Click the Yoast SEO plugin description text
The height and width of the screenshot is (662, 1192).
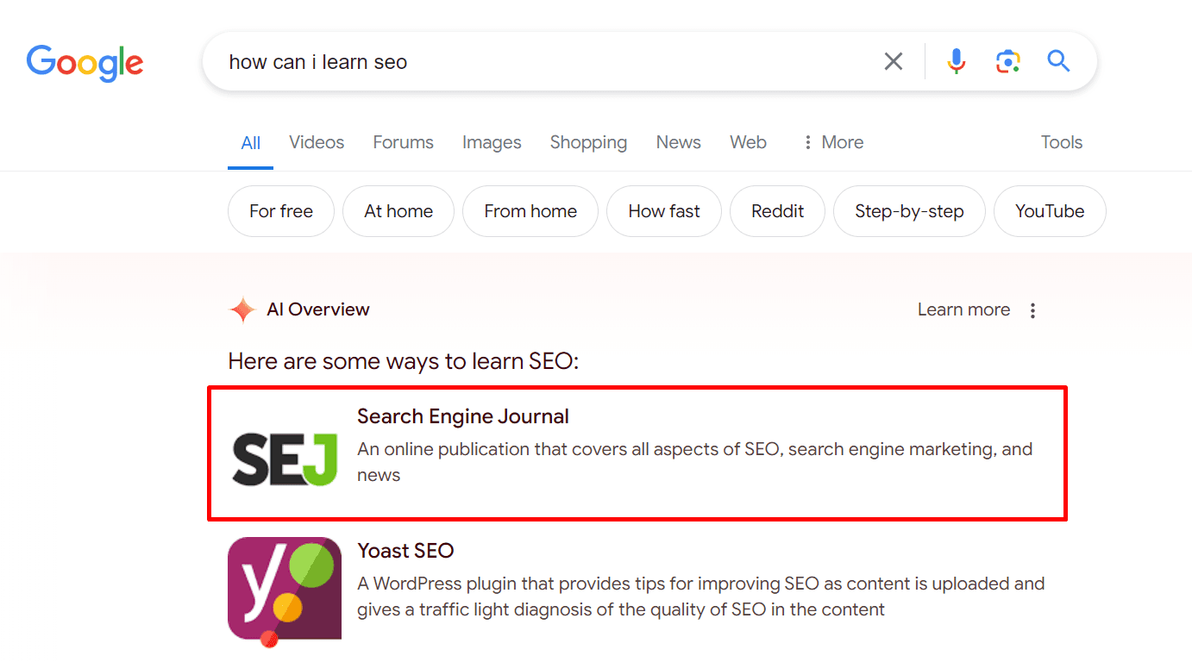(701, 596)
